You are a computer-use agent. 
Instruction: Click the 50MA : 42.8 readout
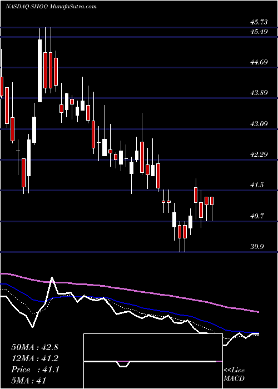[34, 347]
